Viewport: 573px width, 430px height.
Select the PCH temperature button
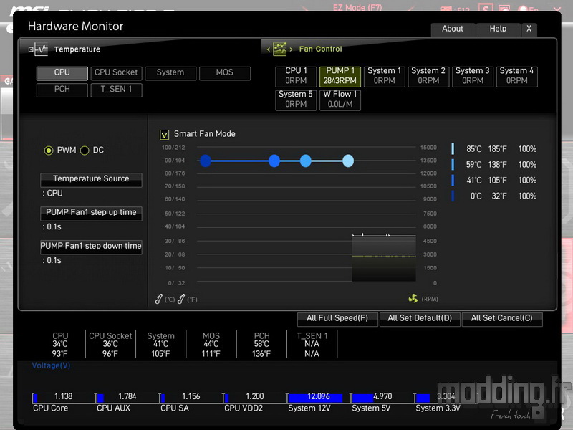62,90
